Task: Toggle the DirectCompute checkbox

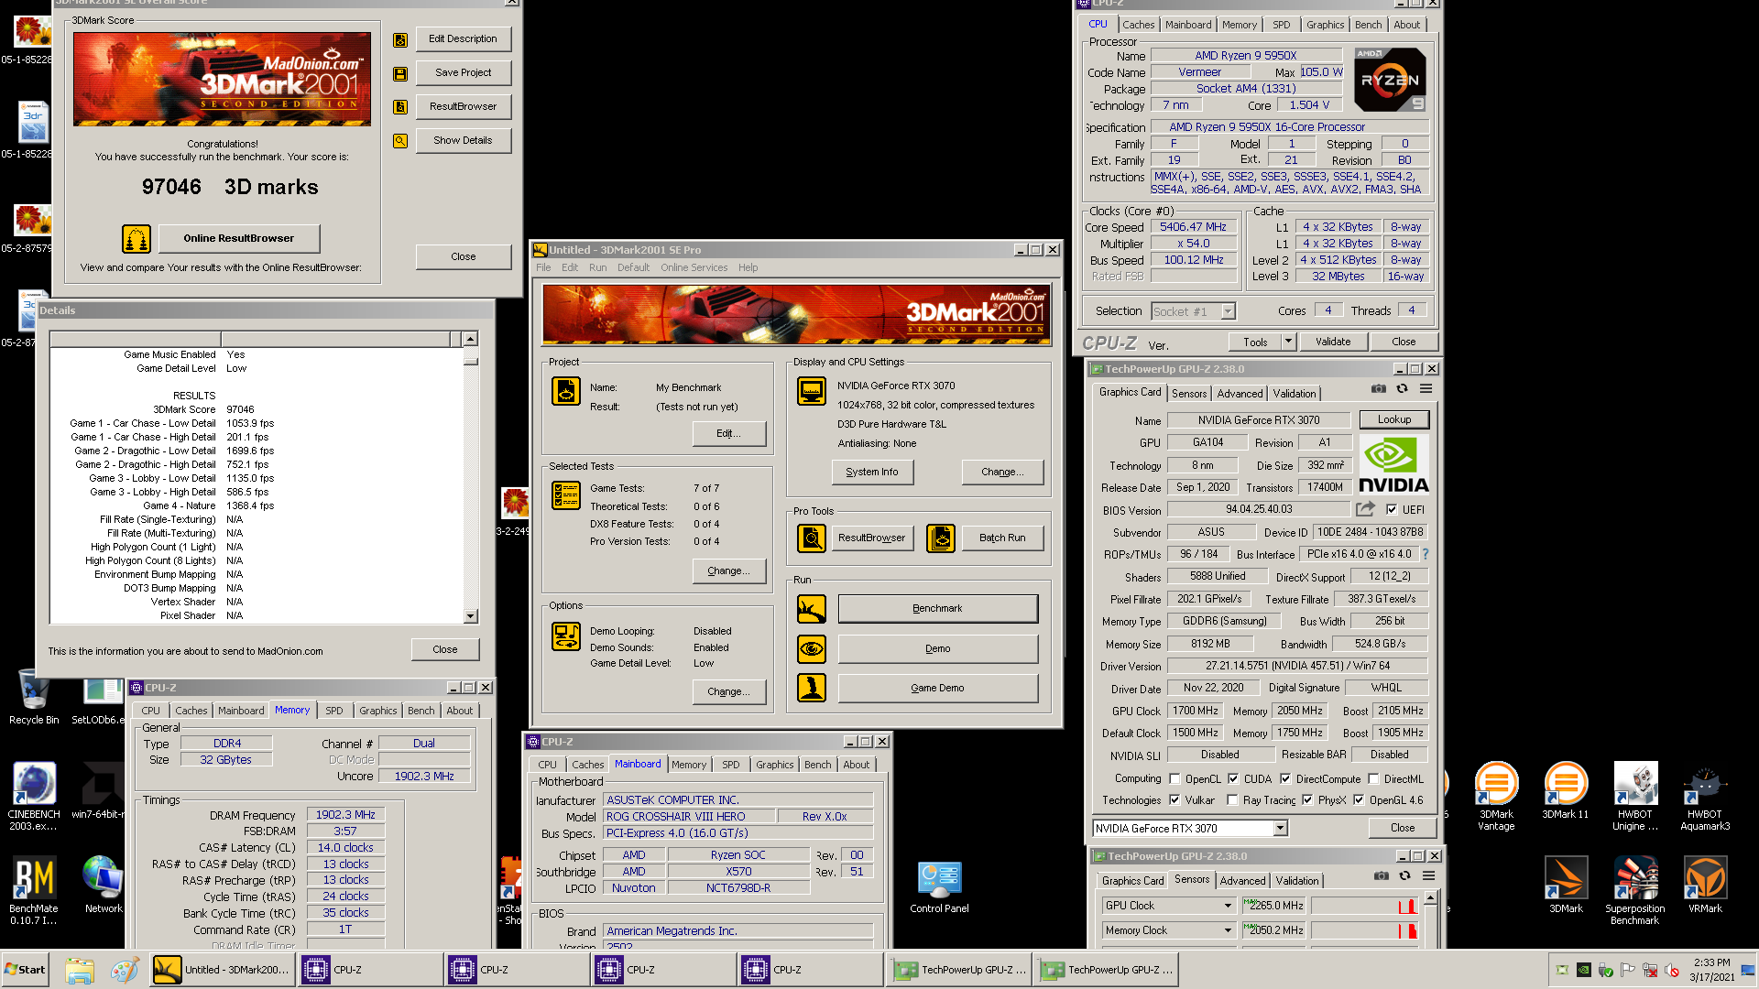Action: [1285, 779]
